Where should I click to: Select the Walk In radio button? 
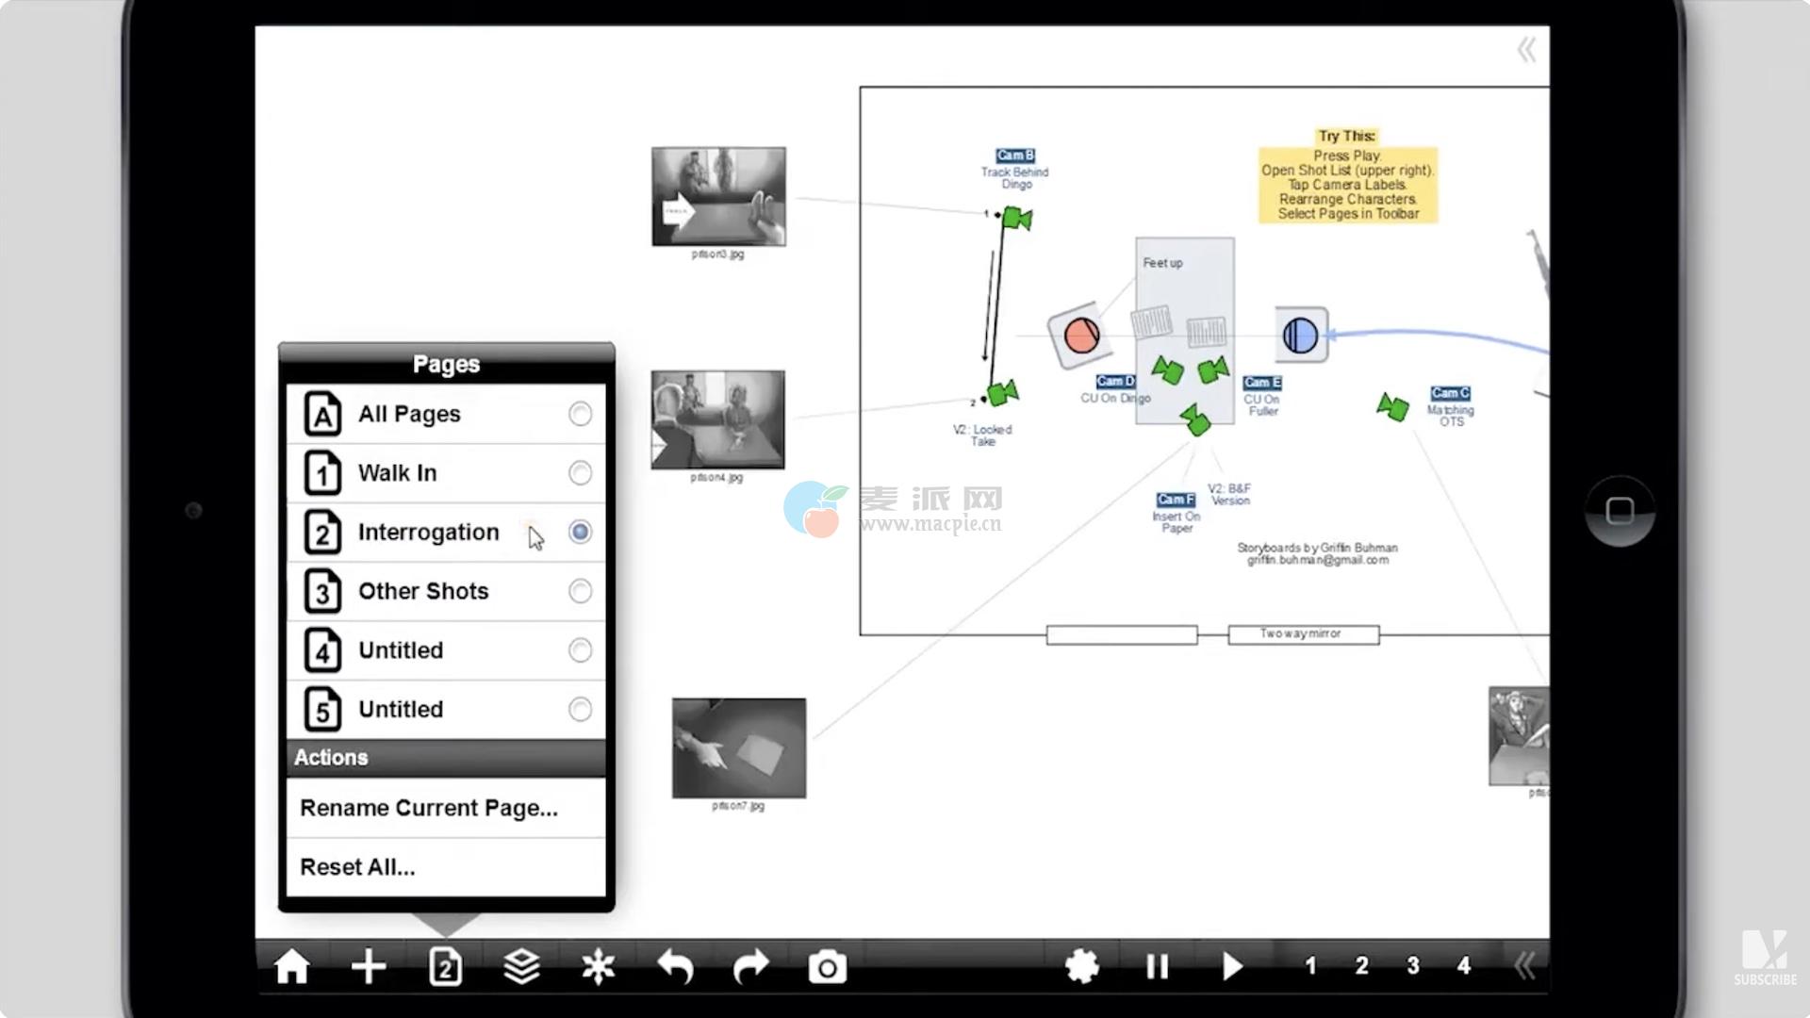click(580, 473)
